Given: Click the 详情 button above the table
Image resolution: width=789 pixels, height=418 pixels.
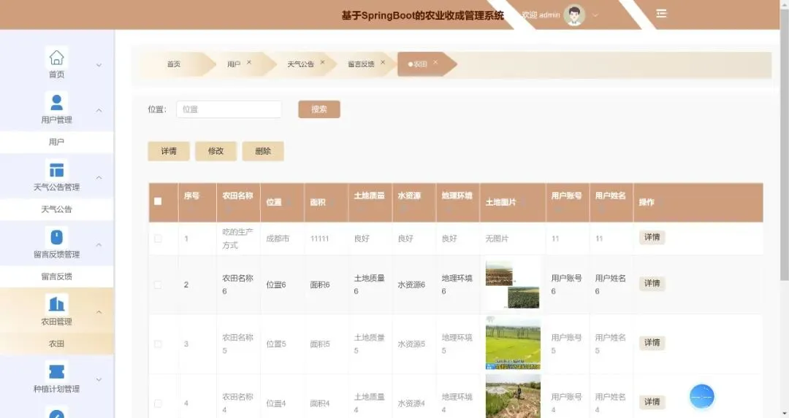Looking at the screenshot, I should 169,151.
